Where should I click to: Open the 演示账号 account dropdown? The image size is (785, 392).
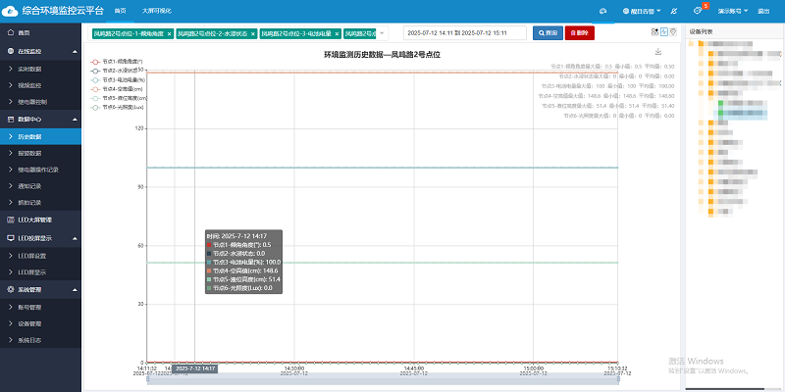(731, 10)
